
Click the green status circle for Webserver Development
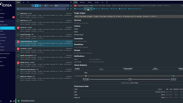pos(18,70)
